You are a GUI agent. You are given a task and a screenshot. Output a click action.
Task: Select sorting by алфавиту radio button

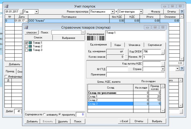[44, 114]
